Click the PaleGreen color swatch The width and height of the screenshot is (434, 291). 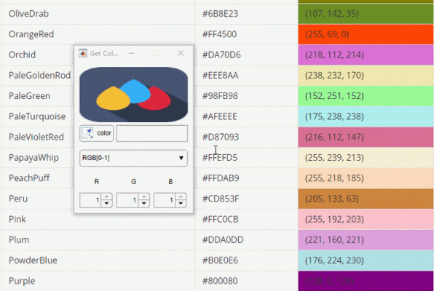pos(366,96)
